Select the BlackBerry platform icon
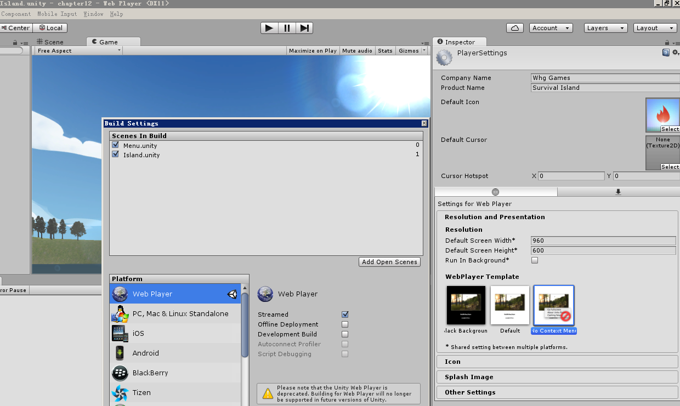This screenshot has width=680, height=406. [120, 373]
